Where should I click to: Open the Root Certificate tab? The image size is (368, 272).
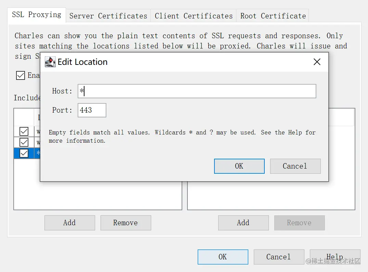click(x=273, y=16)
